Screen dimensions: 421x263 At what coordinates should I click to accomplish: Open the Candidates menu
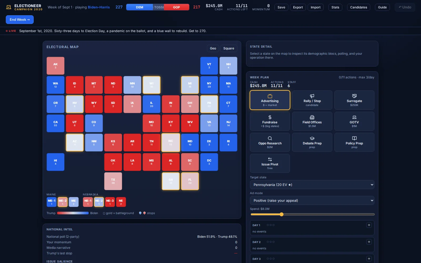(x=358, y=7)
